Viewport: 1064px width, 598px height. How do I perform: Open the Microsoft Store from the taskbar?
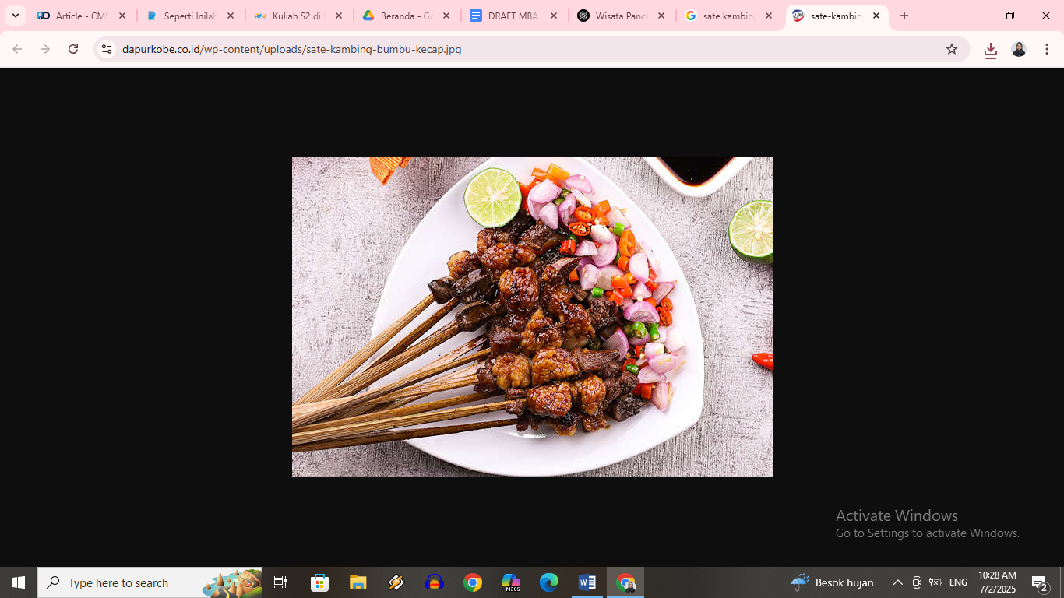tap(319, 582)
